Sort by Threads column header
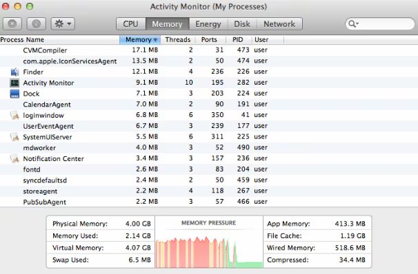This screenshot has width=418, height=274. (178, 40)
